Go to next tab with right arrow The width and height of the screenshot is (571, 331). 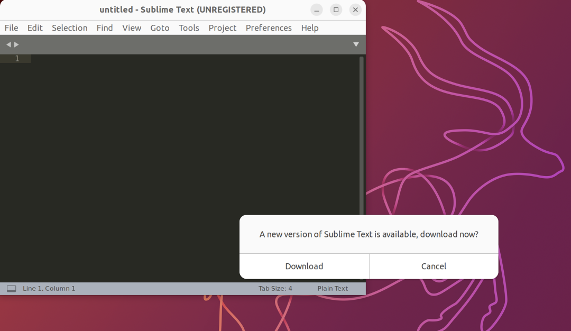click(16, 44)
